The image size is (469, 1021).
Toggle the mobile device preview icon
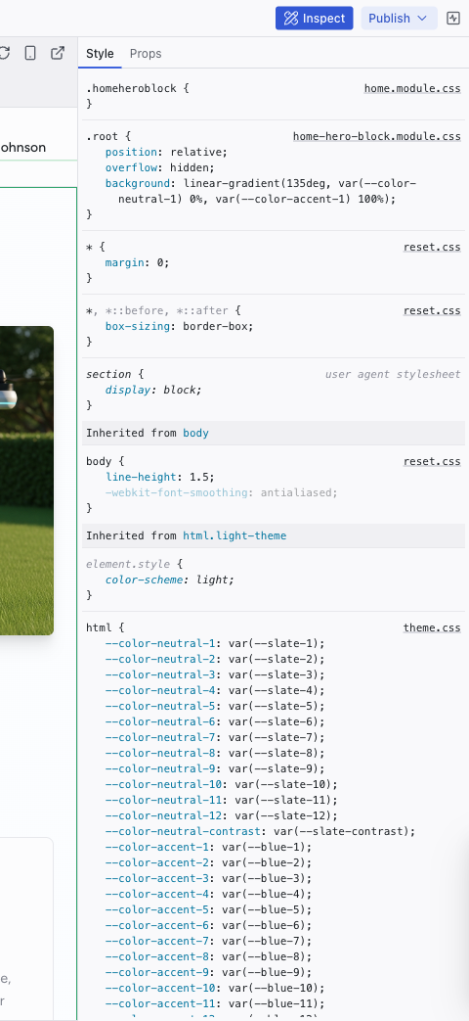point(30,54)
